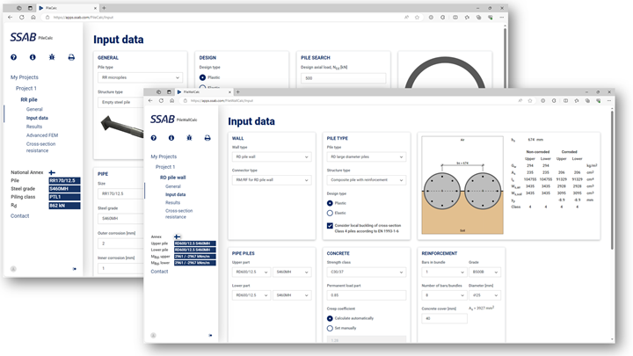The width and height of the screenshot is (633, 356).
Task: Toggle Consider local buckling checkbox
Action: (330, 226)
